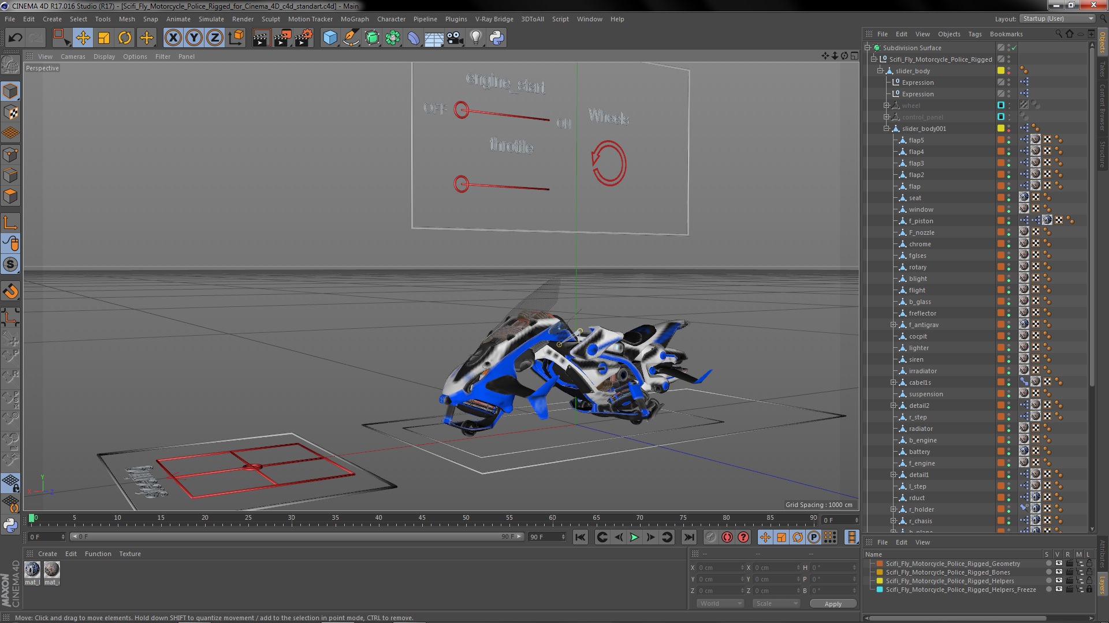Open the material manager Texture menu
The image size is (1109, 623).
130,554
